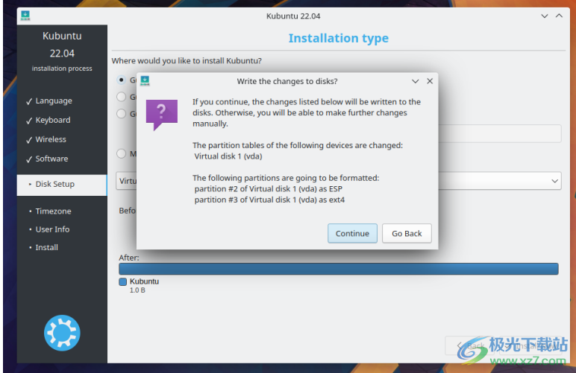Click the 'After:' label
The image size is (576, 373).
point(129,258)
